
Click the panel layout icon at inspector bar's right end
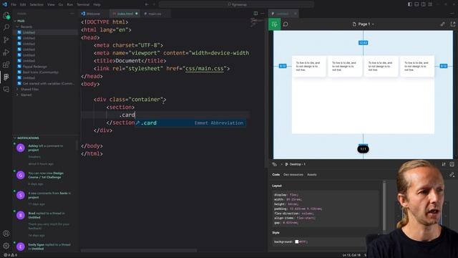coord(452,164)
